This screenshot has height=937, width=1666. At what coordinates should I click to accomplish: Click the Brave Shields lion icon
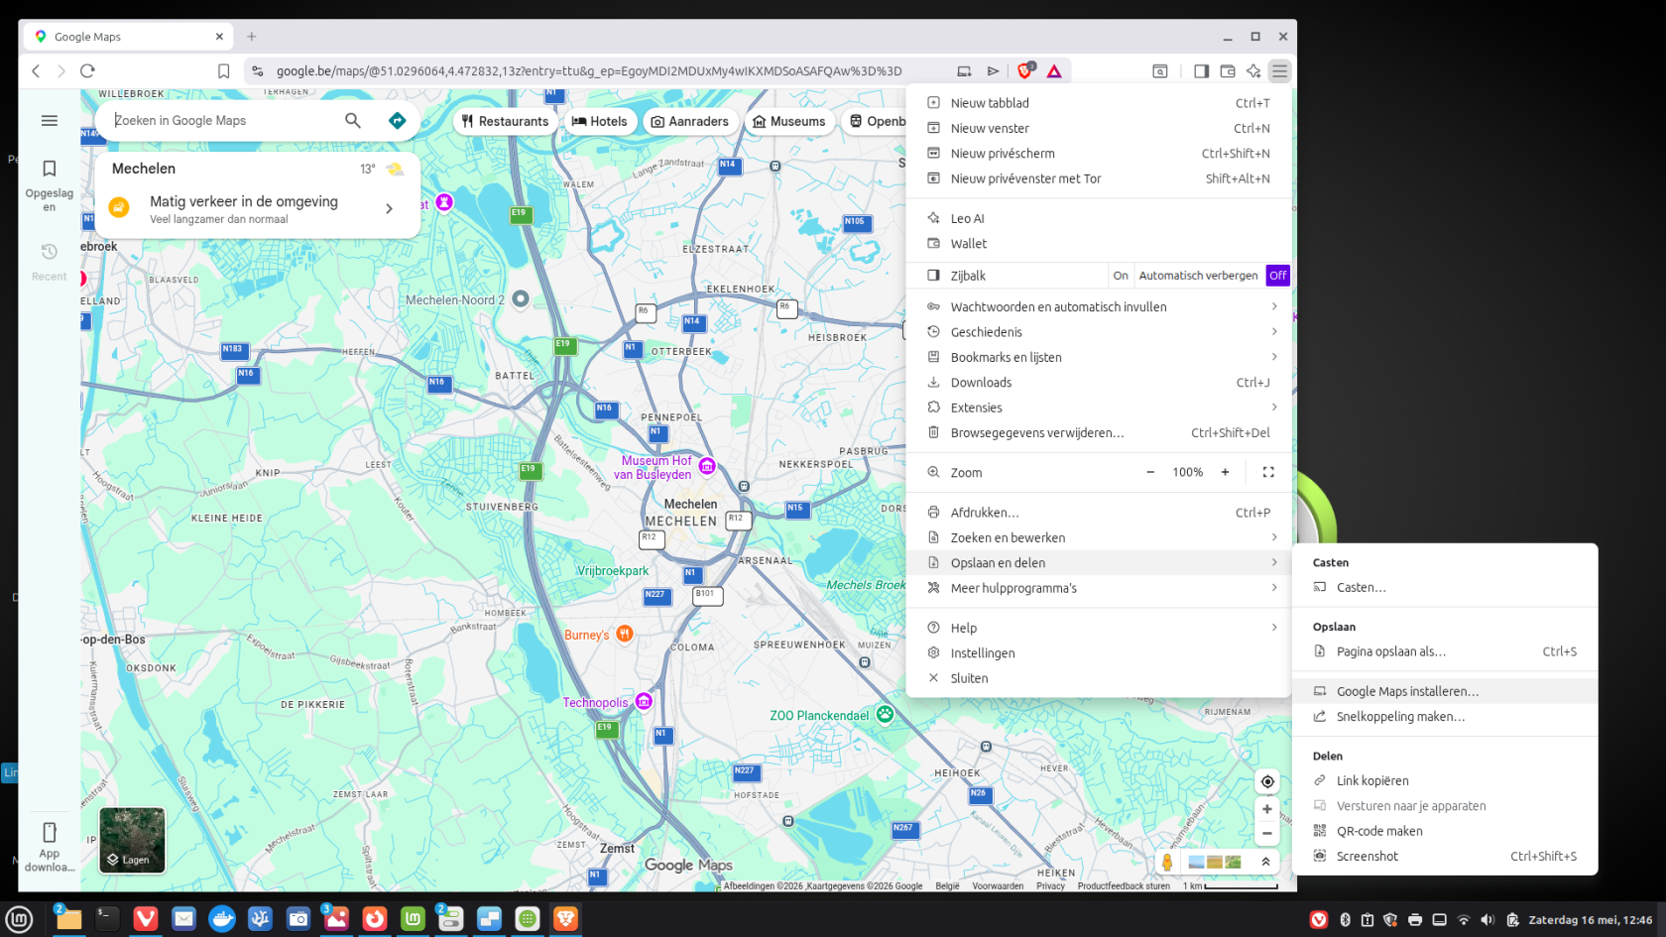coord(1025,71)
